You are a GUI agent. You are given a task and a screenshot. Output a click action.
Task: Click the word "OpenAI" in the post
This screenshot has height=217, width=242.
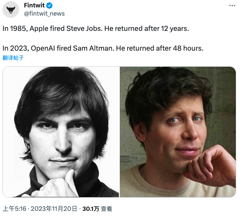(x=43, y=48)
